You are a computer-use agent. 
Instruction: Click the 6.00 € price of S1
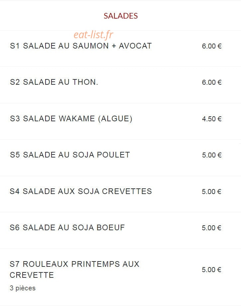point(212,46)
